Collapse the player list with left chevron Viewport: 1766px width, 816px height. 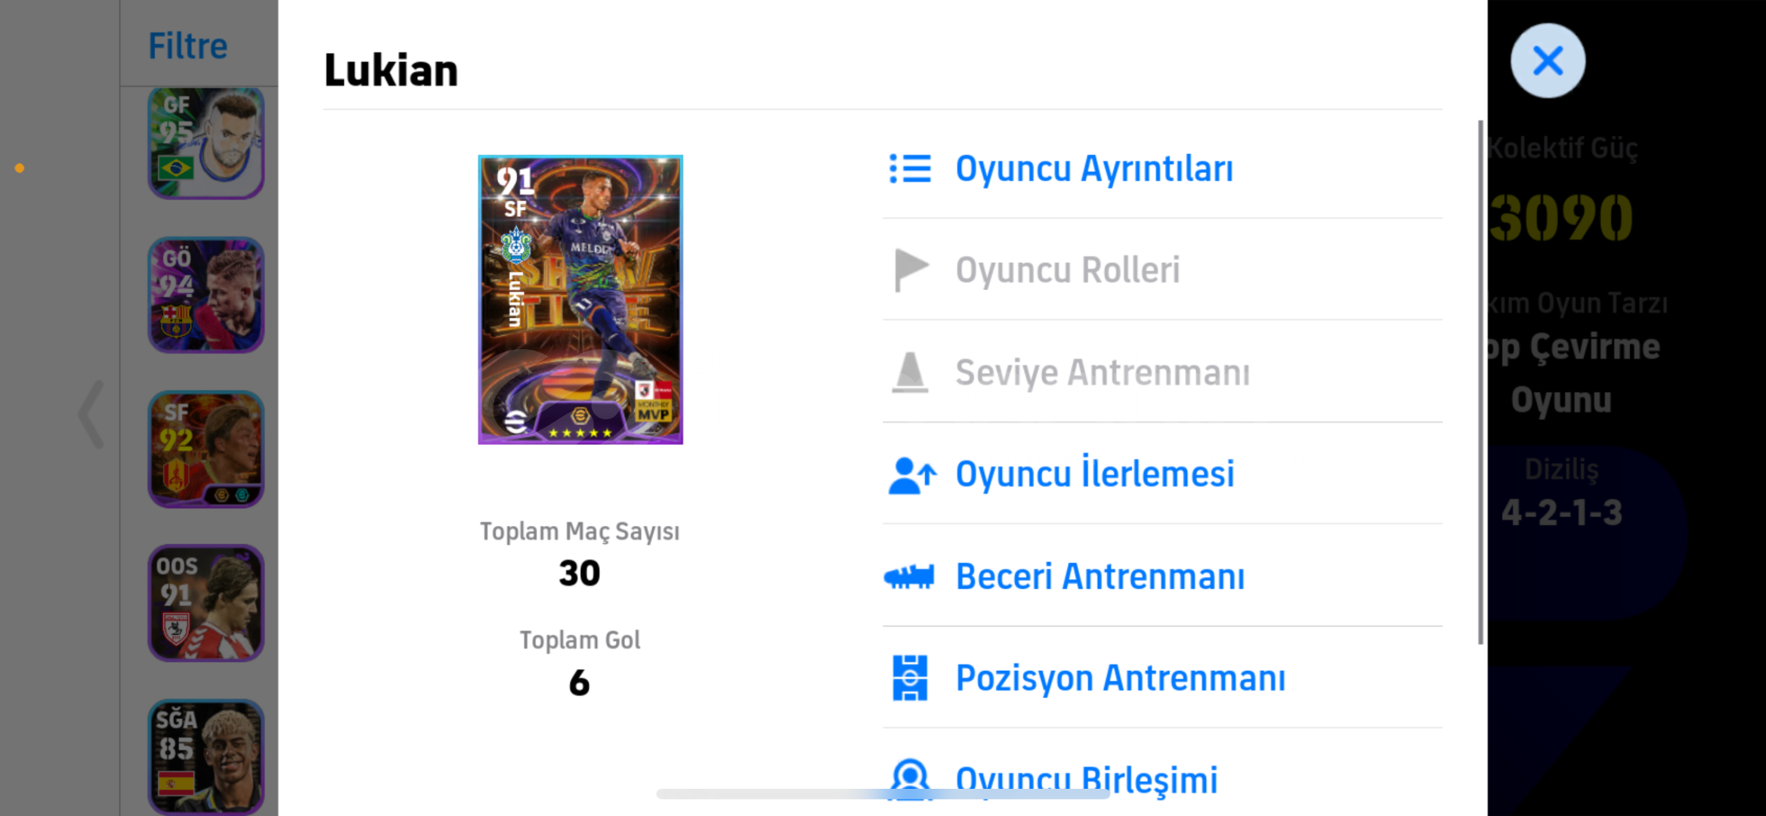point(91,414)
